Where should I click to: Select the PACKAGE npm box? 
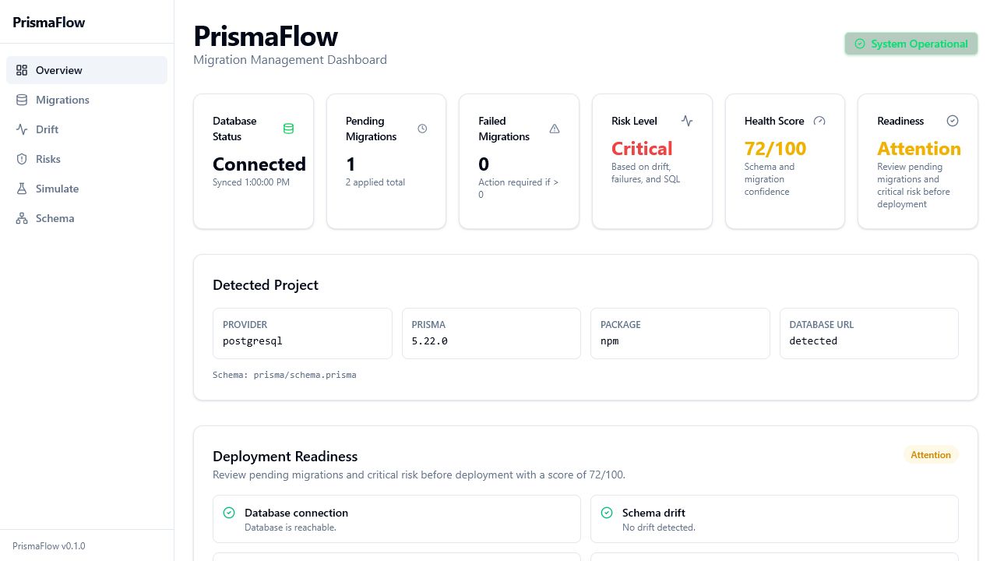(x=680, y=333)
